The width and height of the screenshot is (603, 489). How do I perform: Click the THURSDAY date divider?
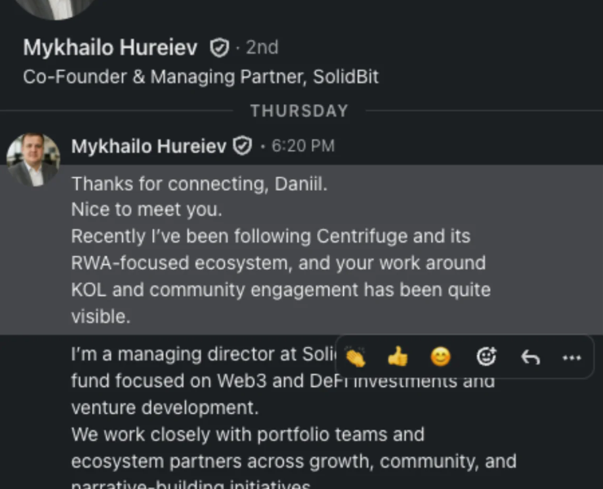[299, 111]
